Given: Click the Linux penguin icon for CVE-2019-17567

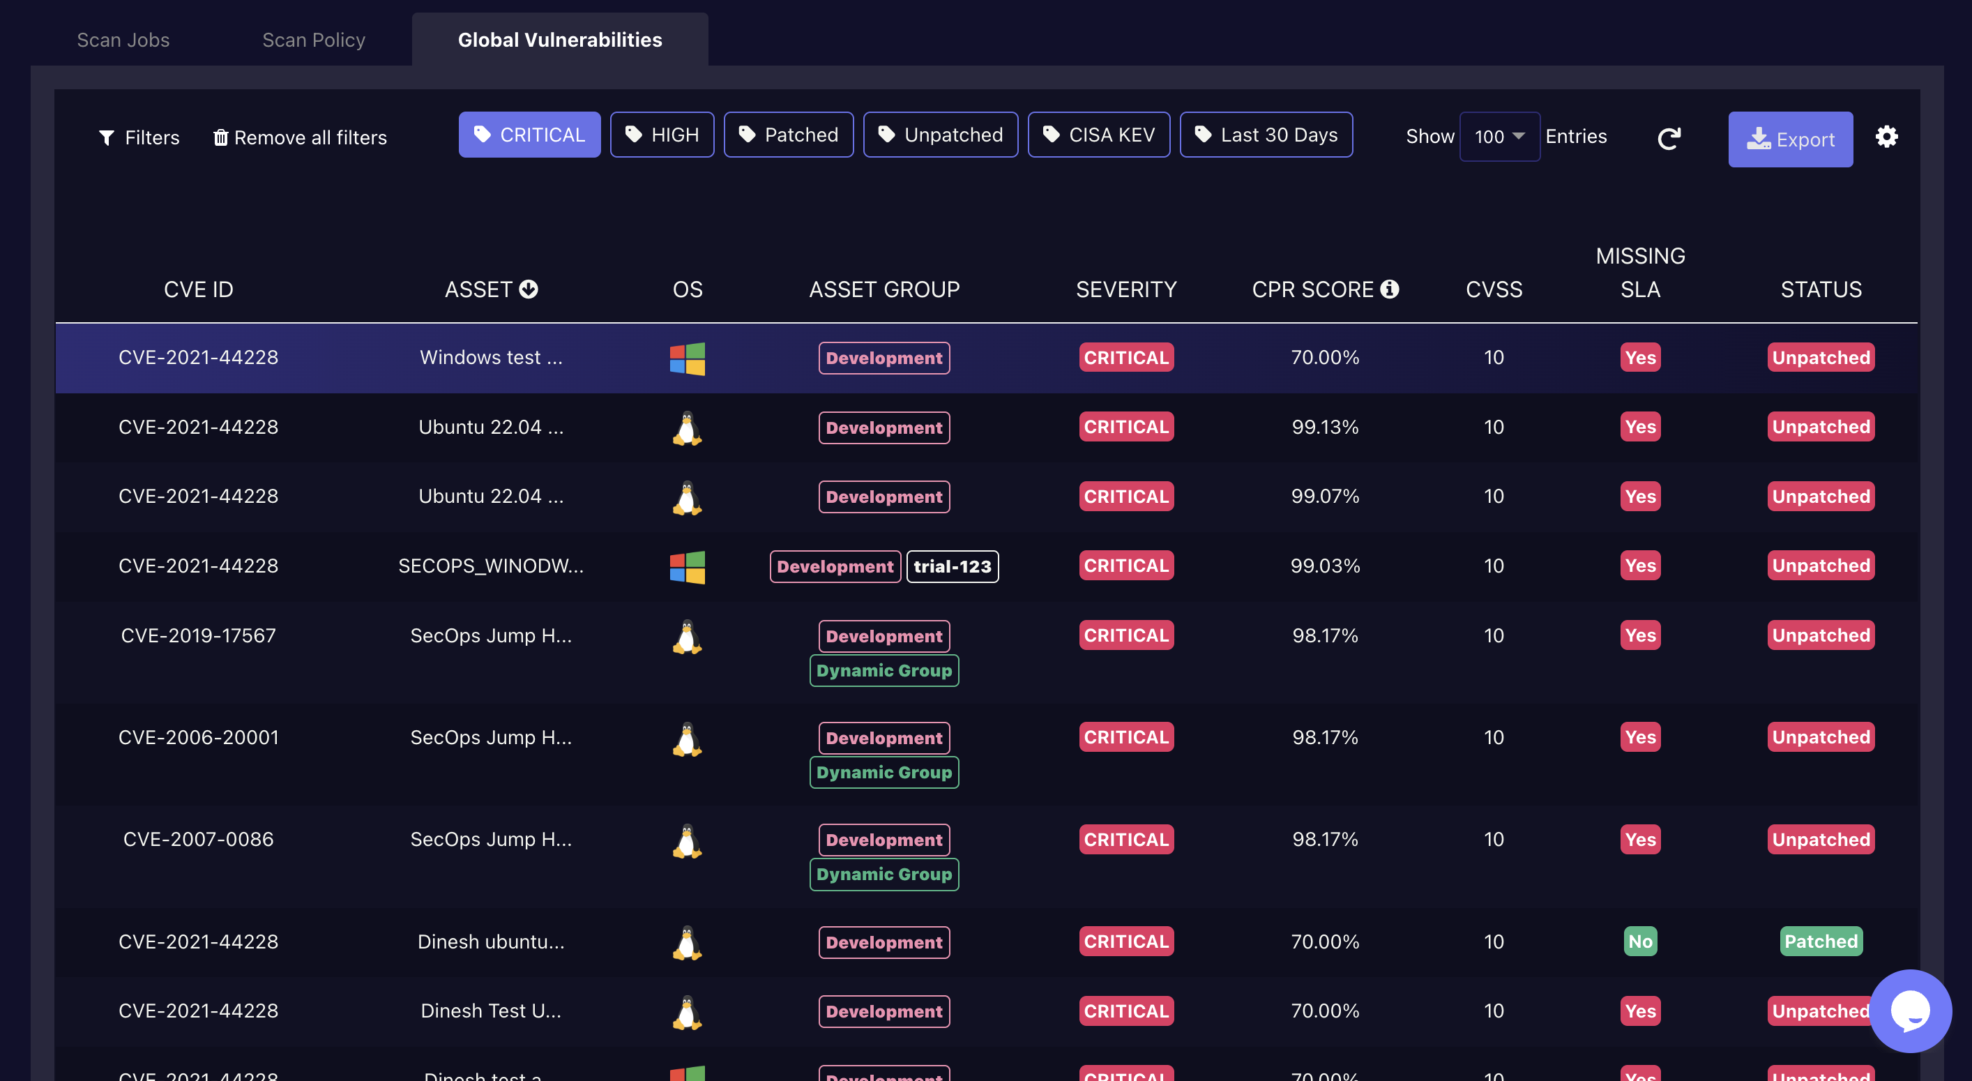Looking at the screenshot, I should [687, 636].
